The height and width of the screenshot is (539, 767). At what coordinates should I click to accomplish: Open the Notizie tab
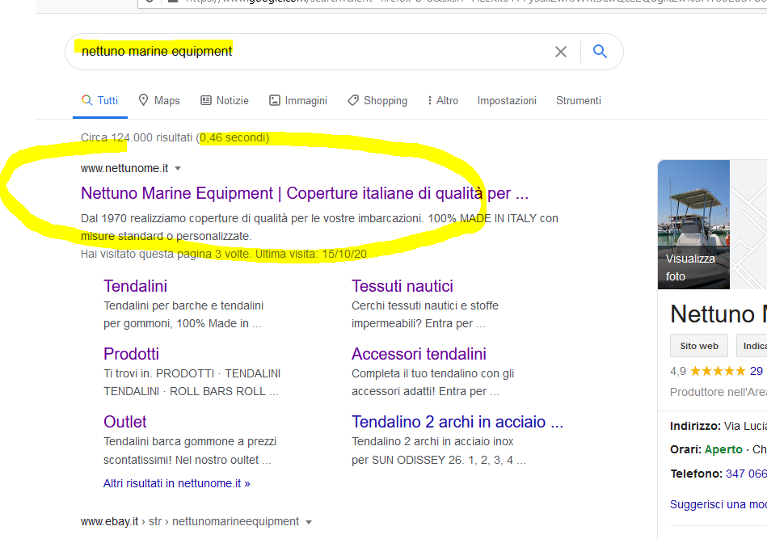click(x=225, y=101)
